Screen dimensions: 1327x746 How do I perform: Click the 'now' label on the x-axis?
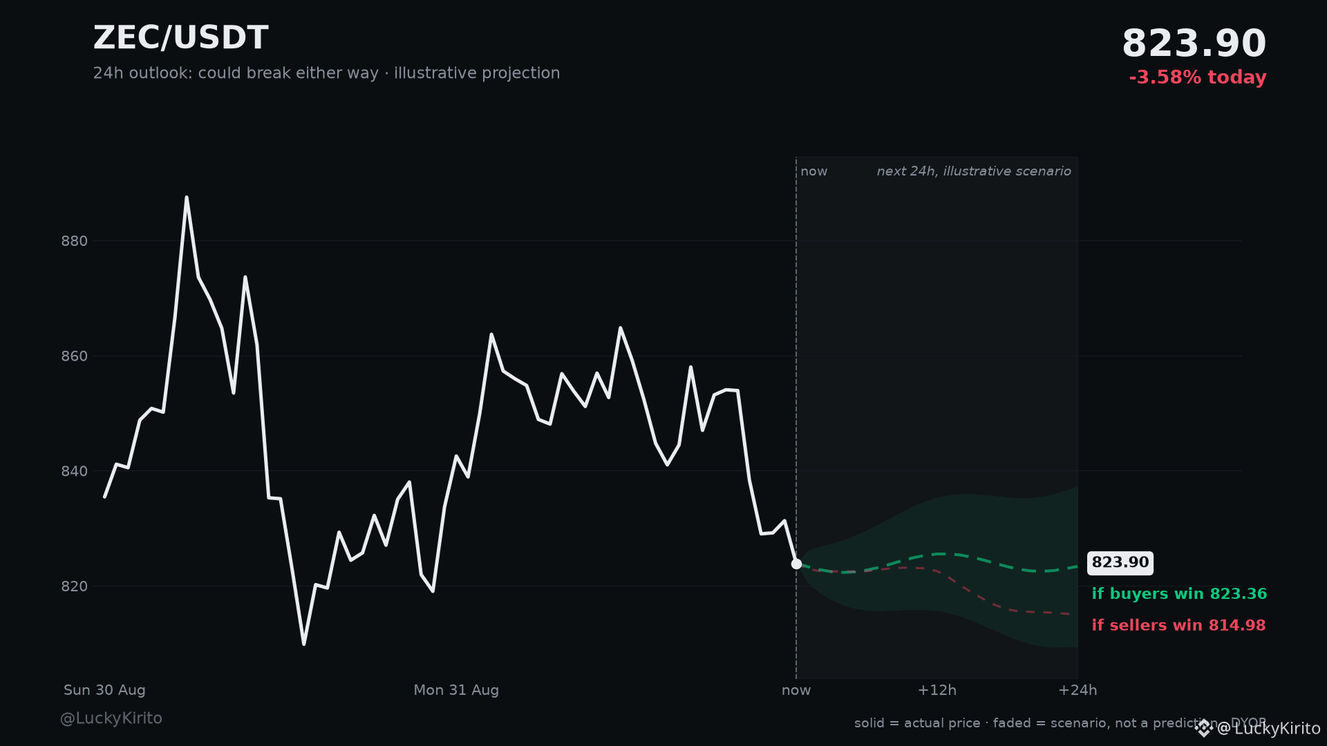(796, 690)
